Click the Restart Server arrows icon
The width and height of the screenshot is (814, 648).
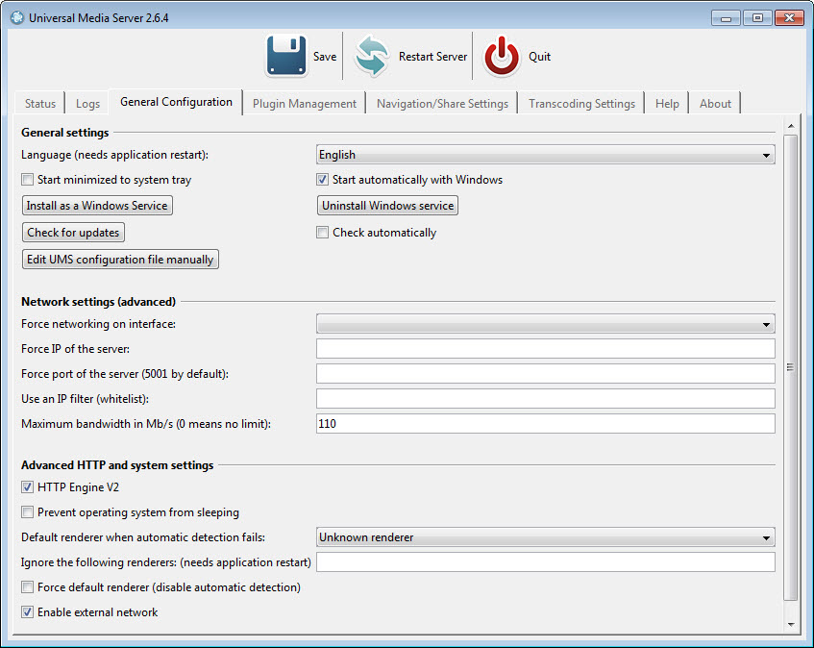pos(372,56)
